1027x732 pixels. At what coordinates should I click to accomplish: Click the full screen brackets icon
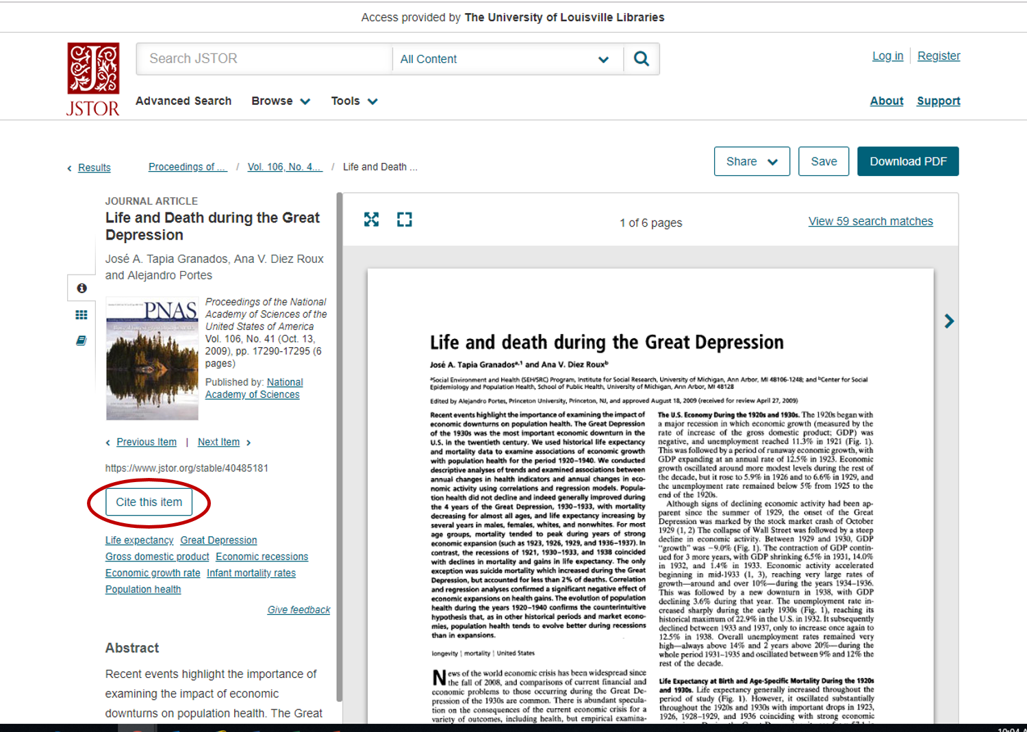point(405,219)
